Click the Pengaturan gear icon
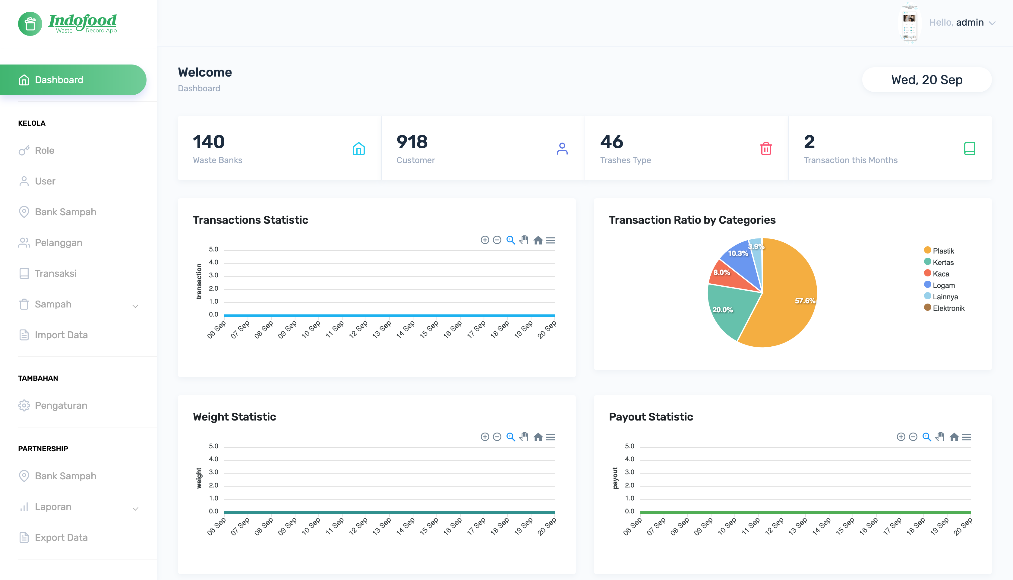1013x580 pixels. [24, 405]
